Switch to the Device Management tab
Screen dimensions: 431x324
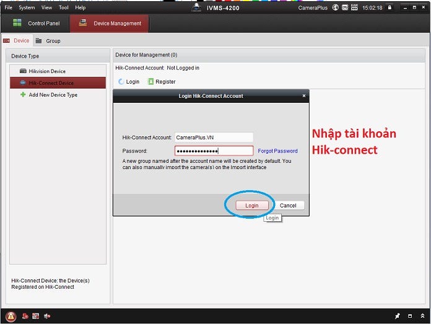[x=109, y=24]
